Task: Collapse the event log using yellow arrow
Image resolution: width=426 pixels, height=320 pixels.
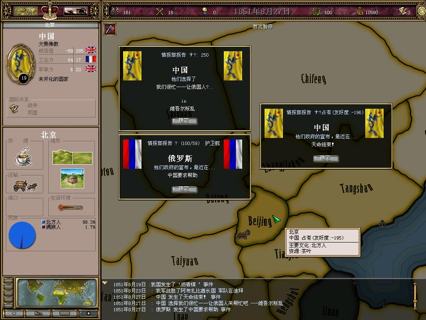Action: click(105, 283)
